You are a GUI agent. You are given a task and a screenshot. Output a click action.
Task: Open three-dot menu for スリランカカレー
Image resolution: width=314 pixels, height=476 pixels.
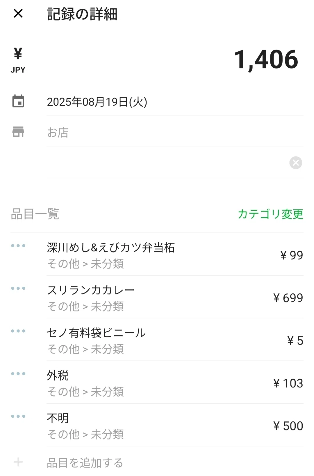[x=18, y=289]
